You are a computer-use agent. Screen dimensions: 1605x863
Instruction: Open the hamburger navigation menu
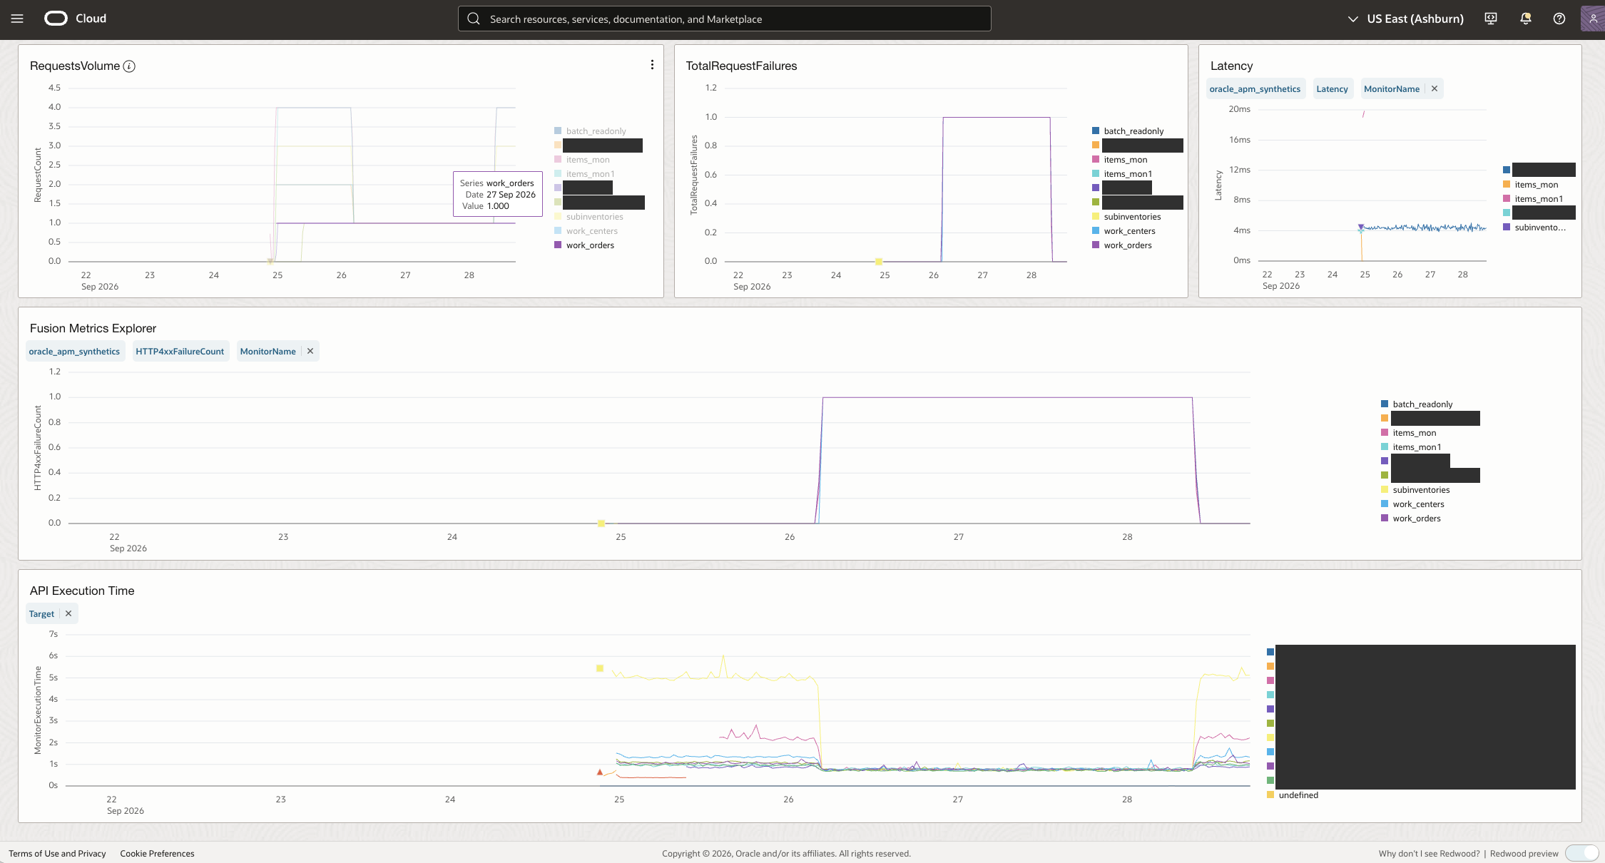click(17, 19)
